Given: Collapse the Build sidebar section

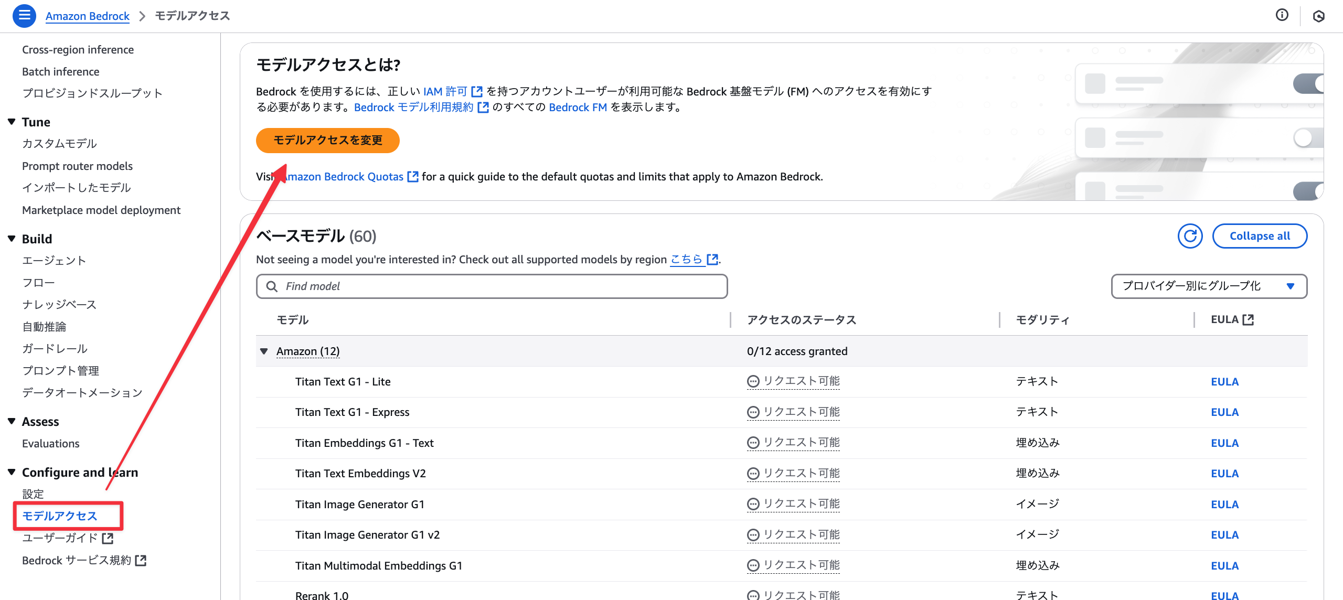Looking at the screenshot, I should coord(12,239).
